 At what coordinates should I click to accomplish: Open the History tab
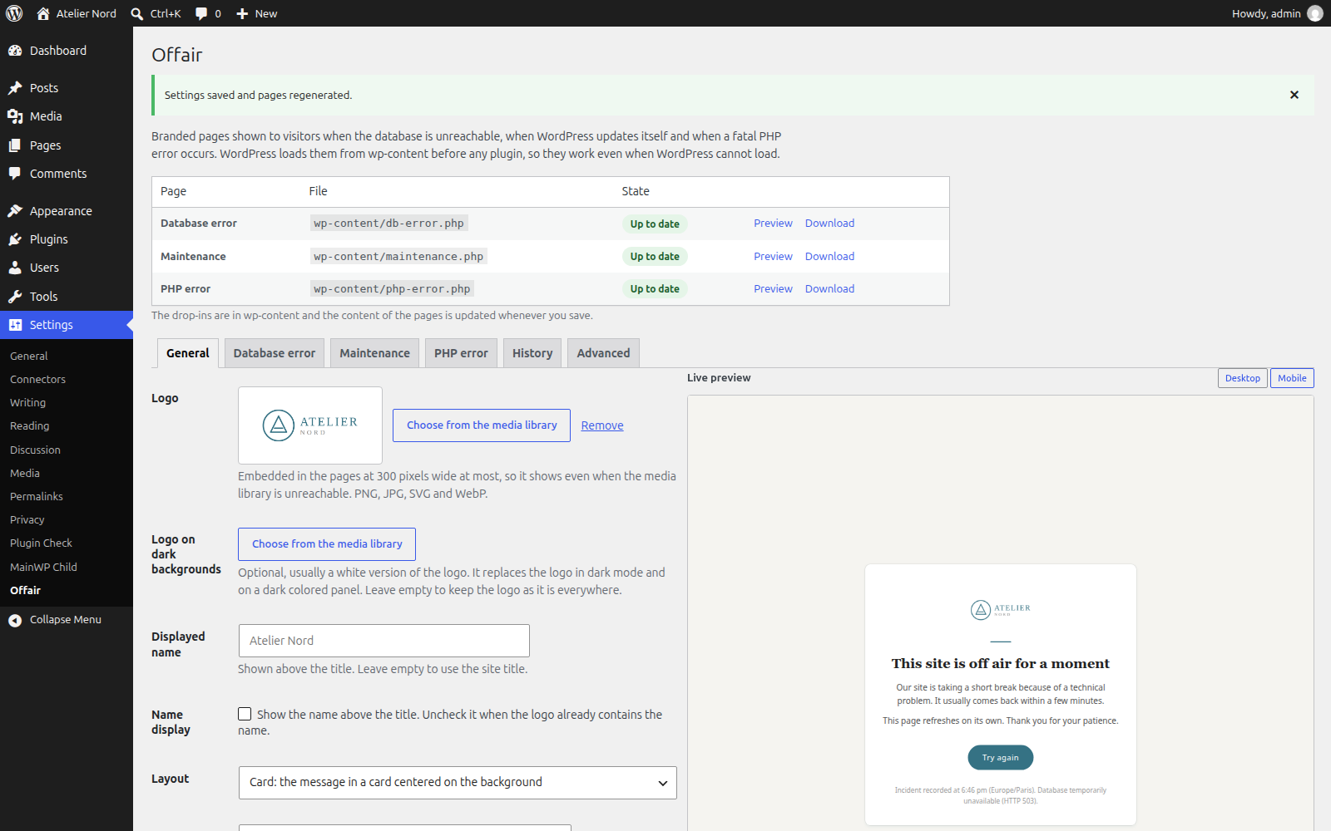coord(532,353)
